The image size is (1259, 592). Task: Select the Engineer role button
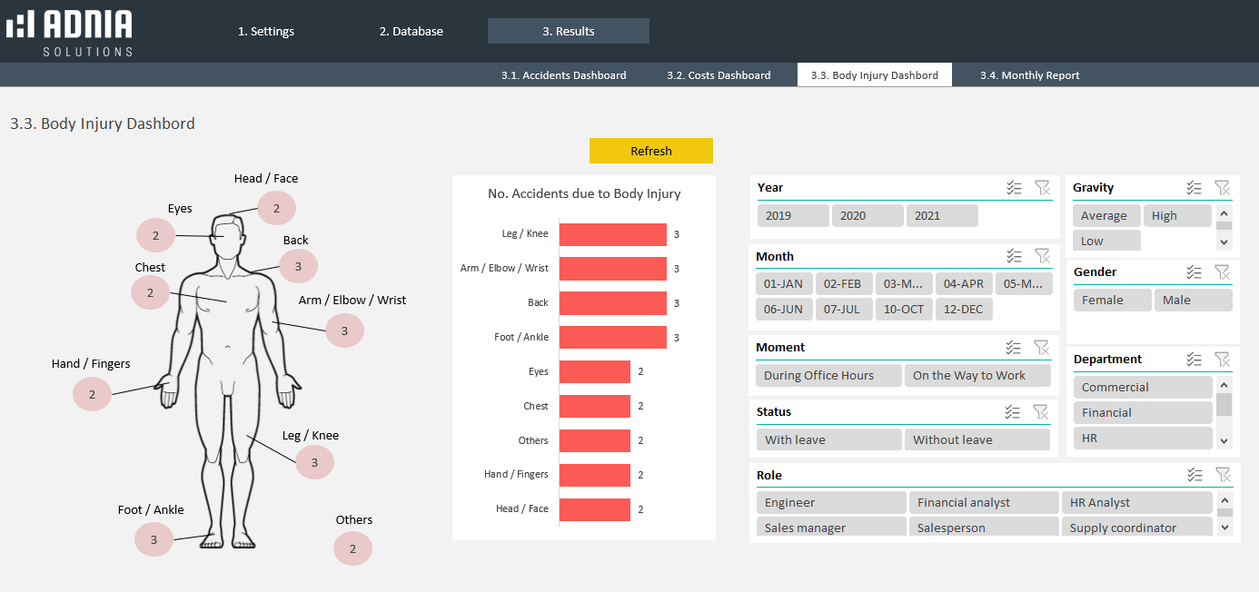tap(830, 503)
